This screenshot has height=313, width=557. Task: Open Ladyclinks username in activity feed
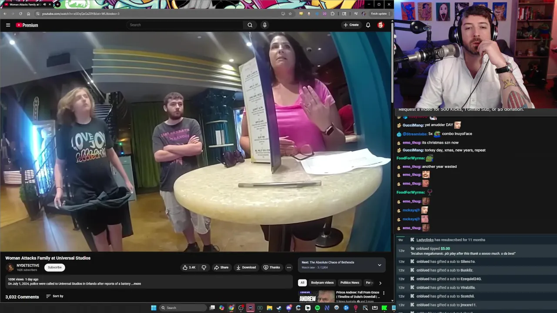point(425,240)
